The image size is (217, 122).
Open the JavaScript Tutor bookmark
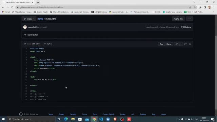tap(118, 12)
